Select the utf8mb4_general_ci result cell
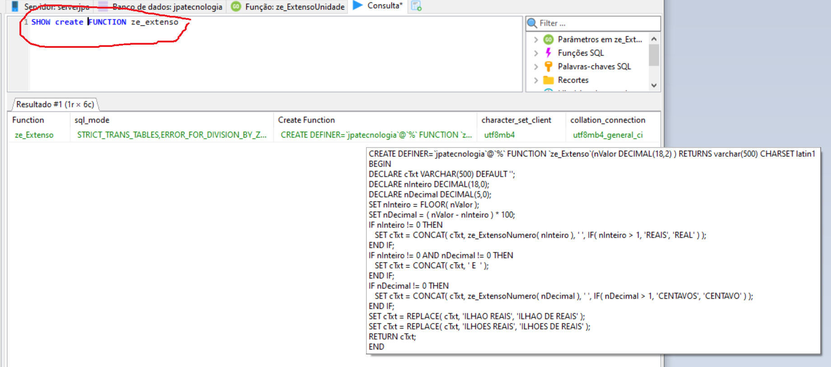831x367 pixels. (x=608, y=135)
